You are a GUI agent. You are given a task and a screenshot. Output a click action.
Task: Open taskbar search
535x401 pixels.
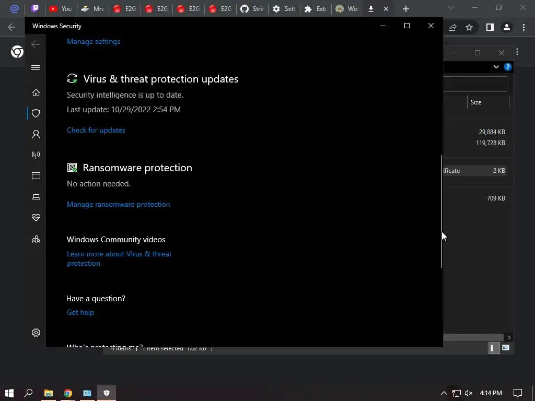pos(28,393)
